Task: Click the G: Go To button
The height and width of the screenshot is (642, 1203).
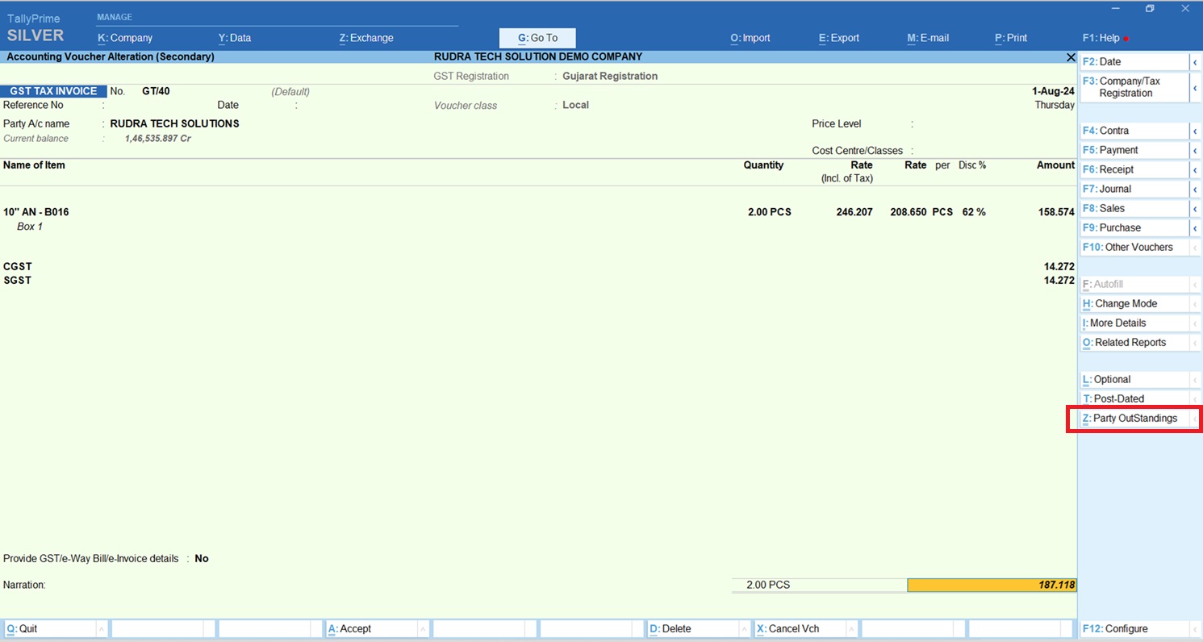Action: pyautogui.click(x=537, y=38)
